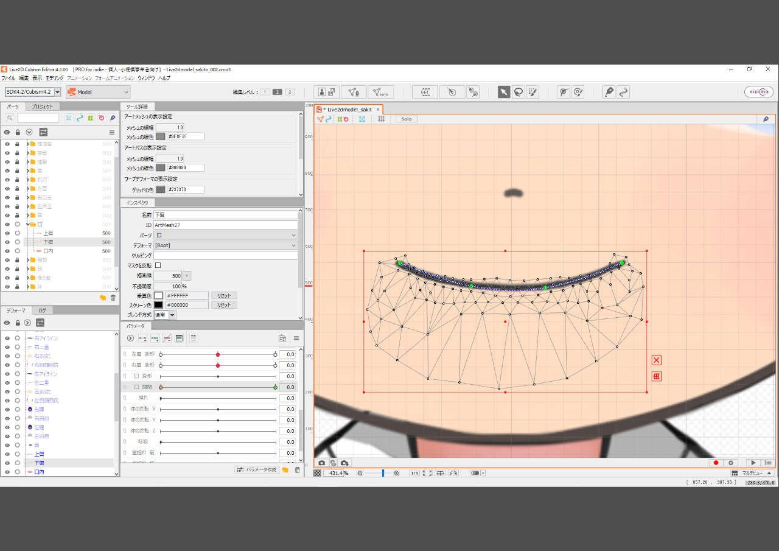The image size is (779, 551).
Task: Open the デフォーマ [Root] dropdown
Action: click(226, 245)
